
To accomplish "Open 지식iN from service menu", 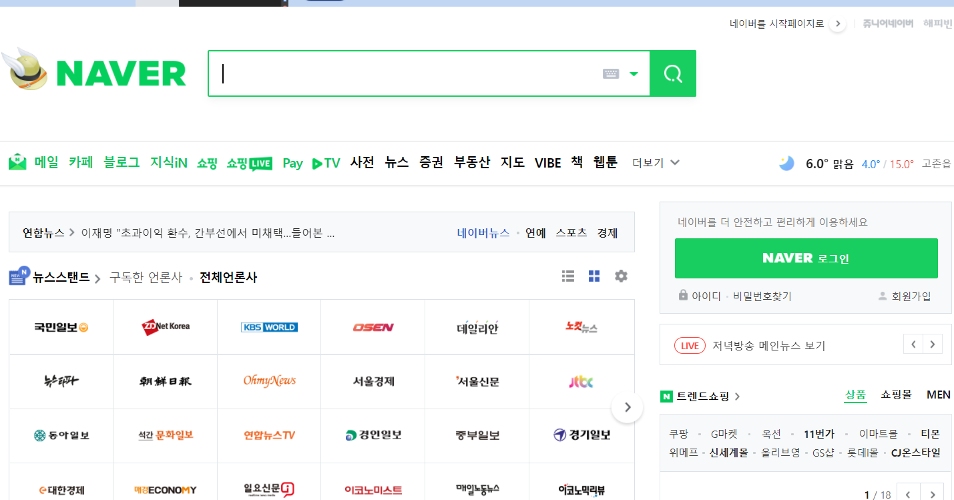I will click(169, 162).
